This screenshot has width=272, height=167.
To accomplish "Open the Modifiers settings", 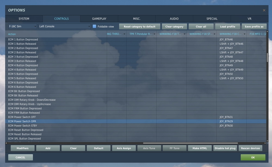I will (x=22, y=148).
